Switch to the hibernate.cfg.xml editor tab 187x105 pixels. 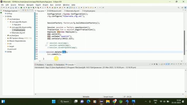pyautogui.click(x=72, y=11)
